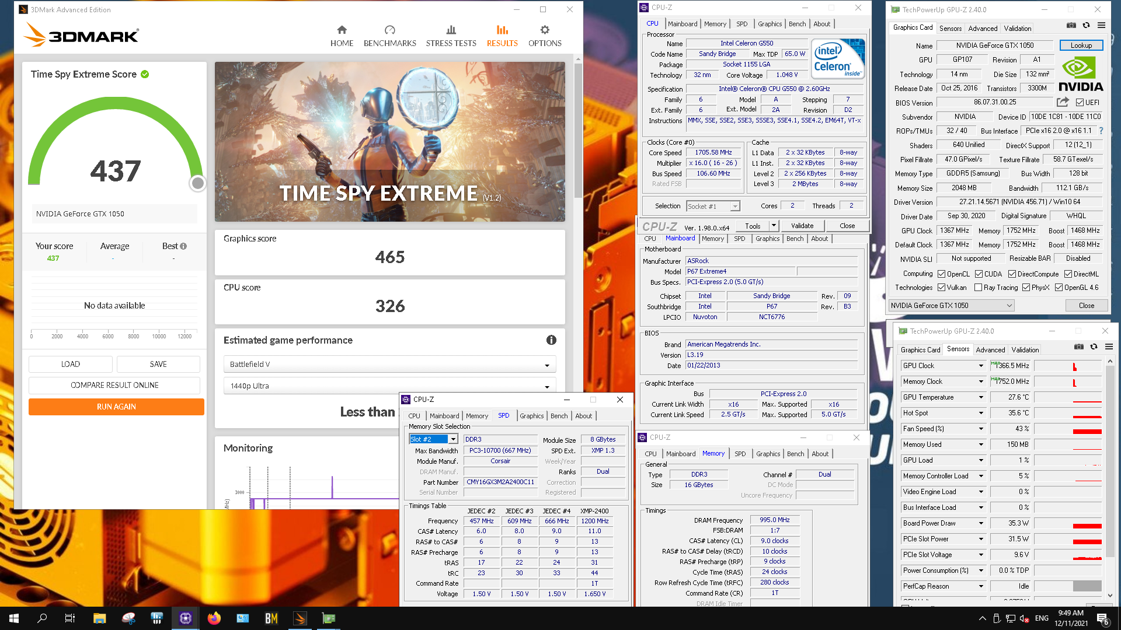
Task: Click the GPU-Z Sensors list scrollbar thumb
Action: (1110, 461)
